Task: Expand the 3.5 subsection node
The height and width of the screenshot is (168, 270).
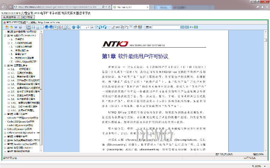Action: (x=9, y=84)
